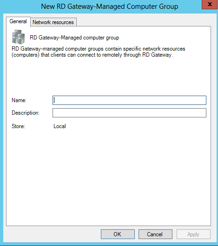
Task: Click the "Description:" field label
Action: tap(26, 113)
